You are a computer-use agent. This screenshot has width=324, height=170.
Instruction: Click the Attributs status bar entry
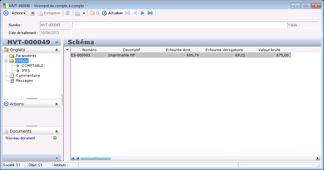(x=65, y=165)
